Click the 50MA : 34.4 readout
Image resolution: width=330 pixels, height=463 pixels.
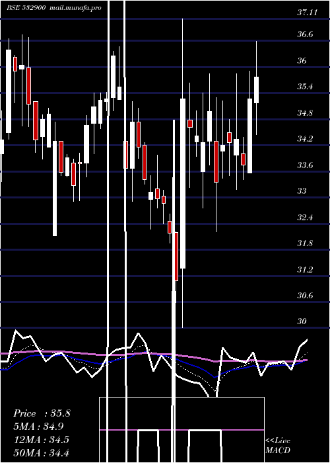(41, 452)
